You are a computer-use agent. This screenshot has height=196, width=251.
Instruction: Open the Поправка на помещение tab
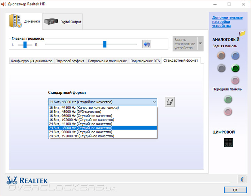(107, 61)
